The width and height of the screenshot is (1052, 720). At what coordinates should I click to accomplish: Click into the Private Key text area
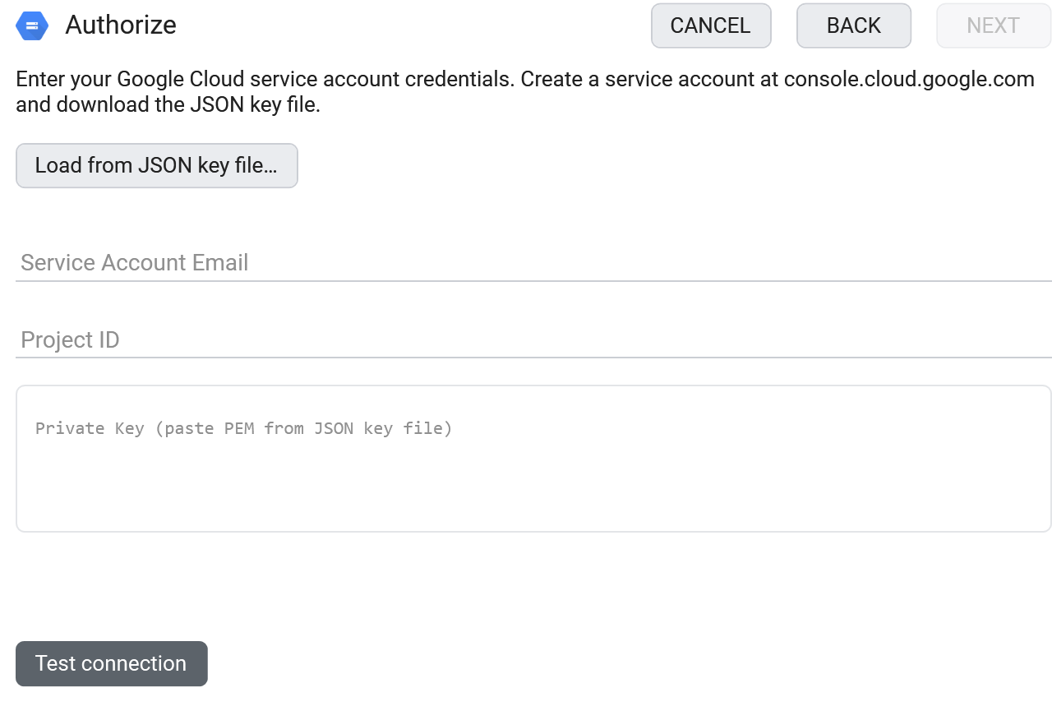point(533,459)
